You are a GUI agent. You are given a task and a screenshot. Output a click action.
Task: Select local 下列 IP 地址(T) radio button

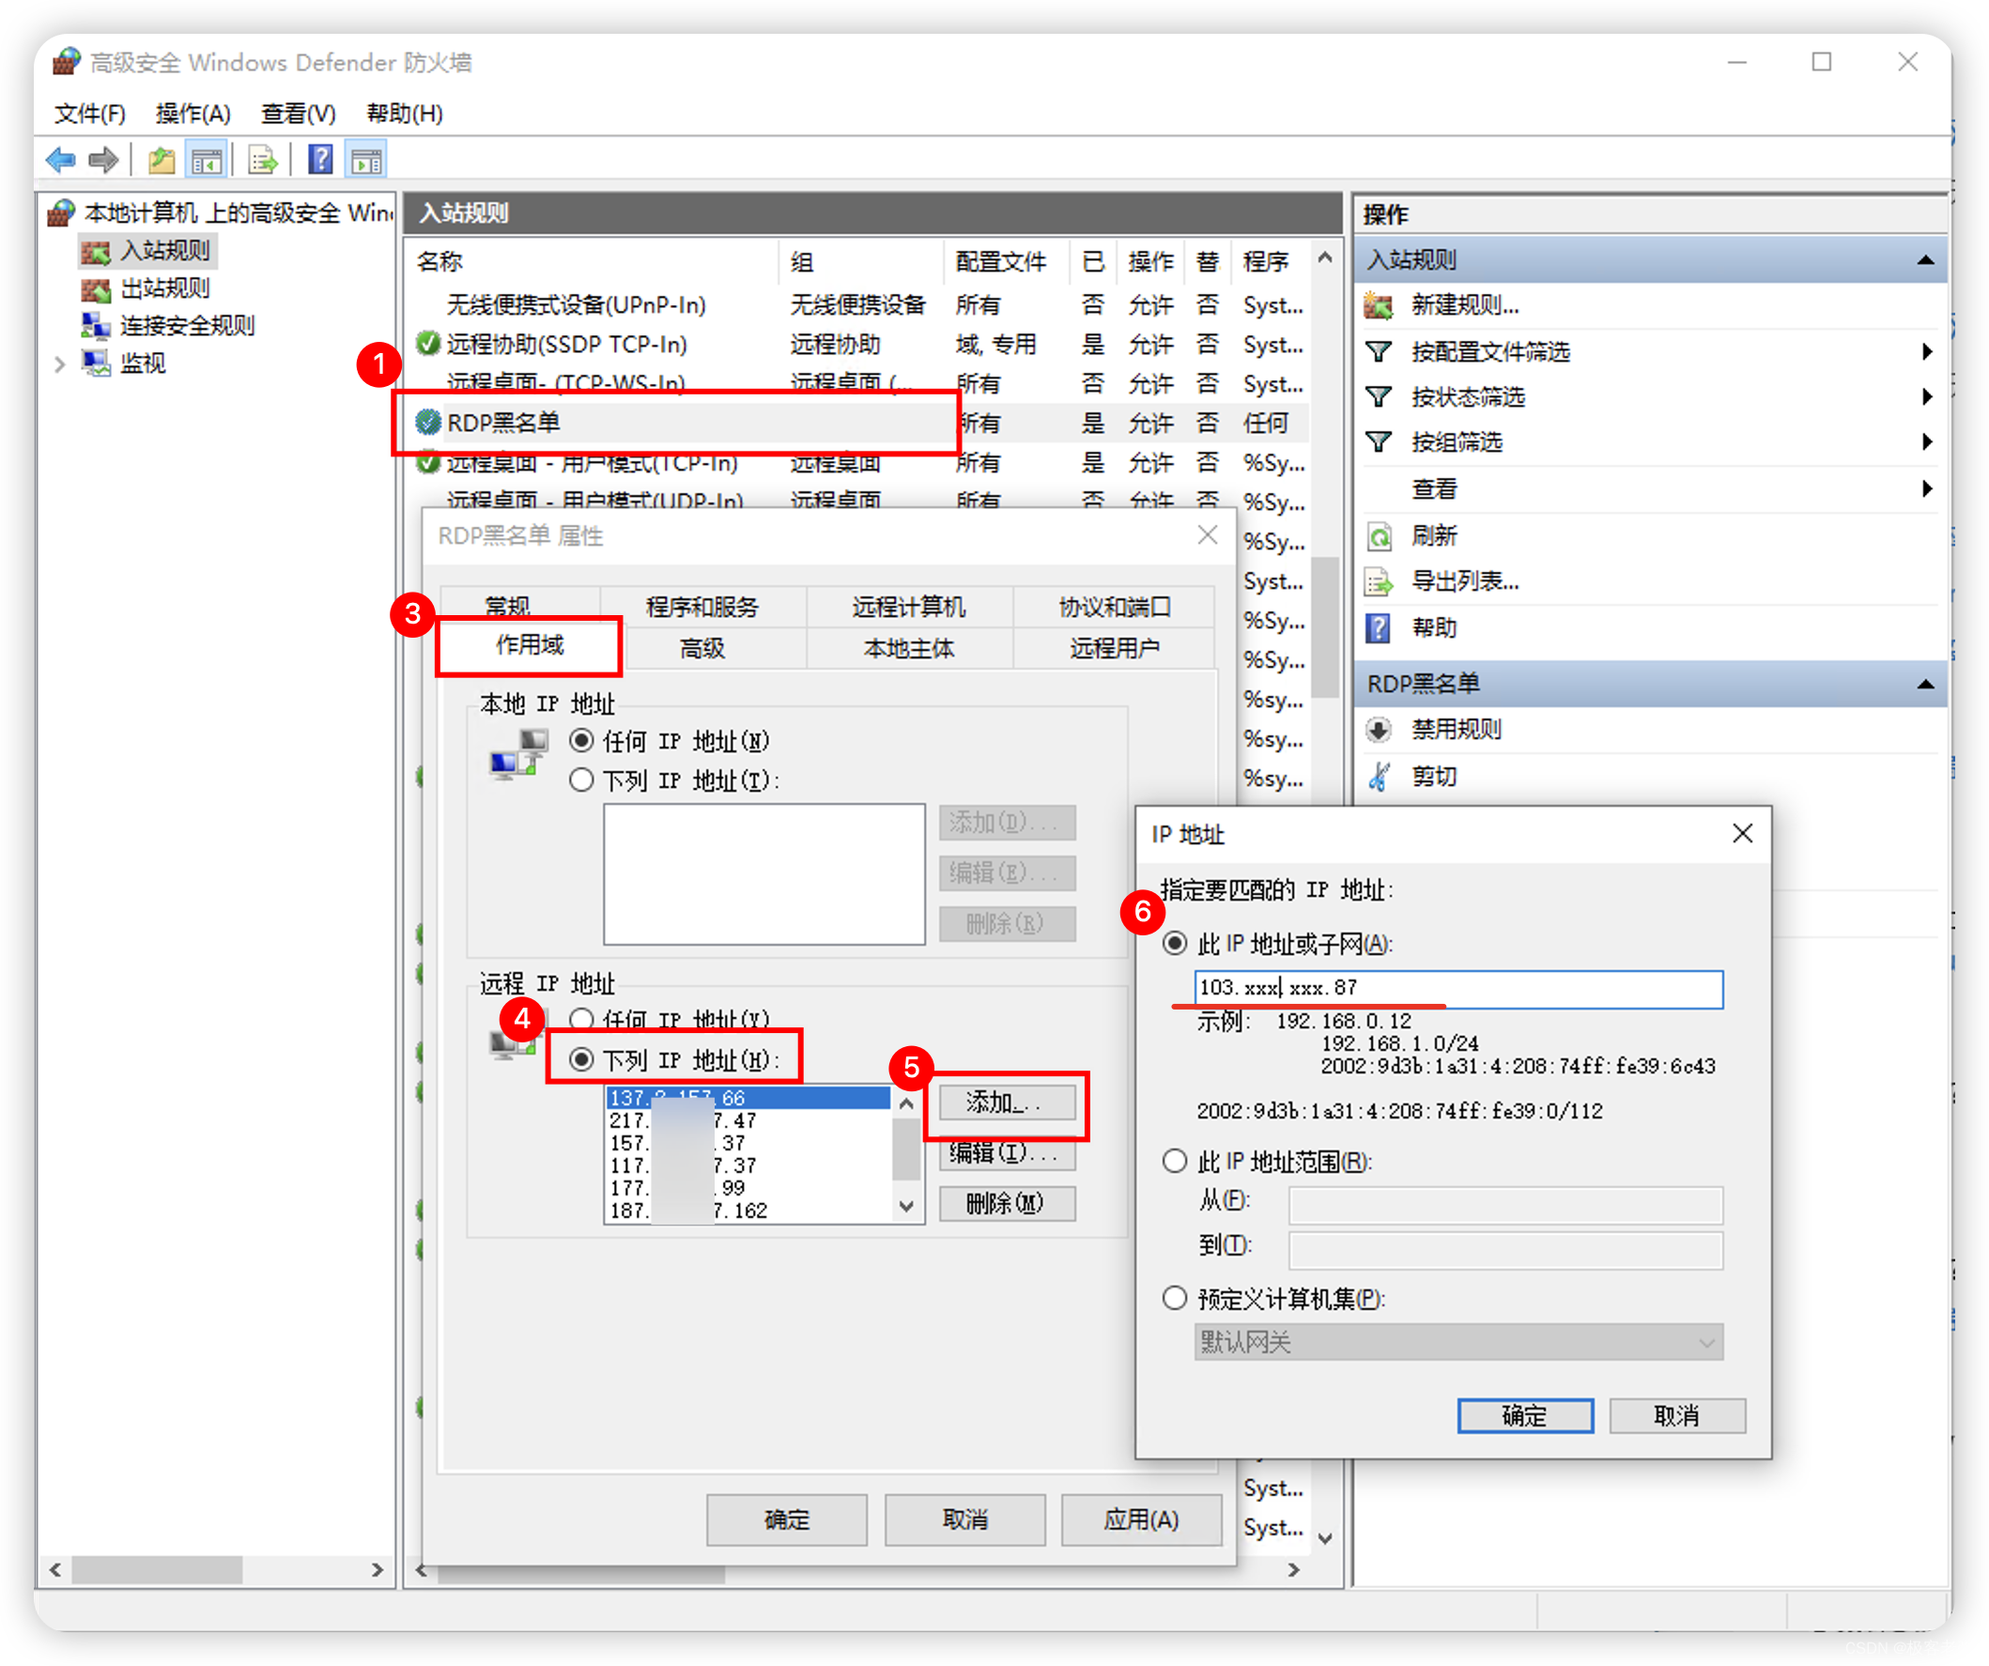click(581, 780)
